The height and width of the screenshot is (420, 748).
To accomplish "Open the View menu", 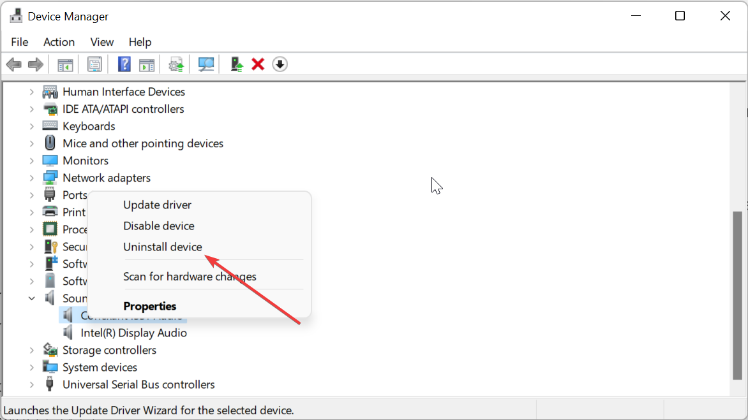I will 101,42.
